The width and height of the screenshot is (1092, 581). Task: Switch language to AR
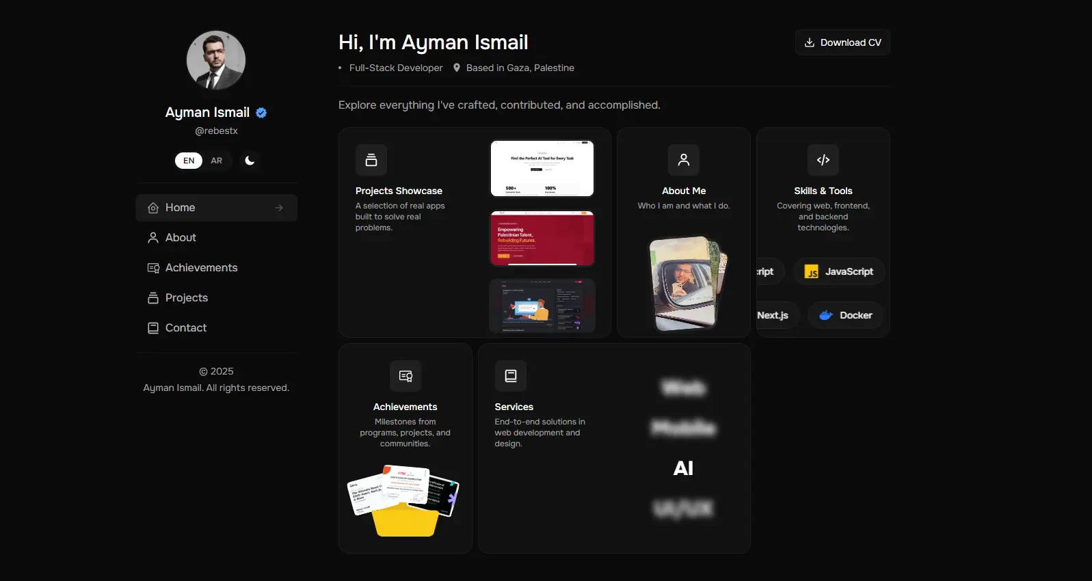pyautogui.click(x=217, y=161)
